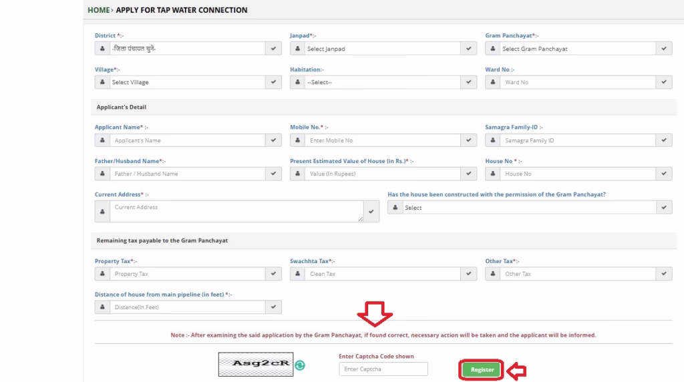Focus the Ward No input field

578,82
